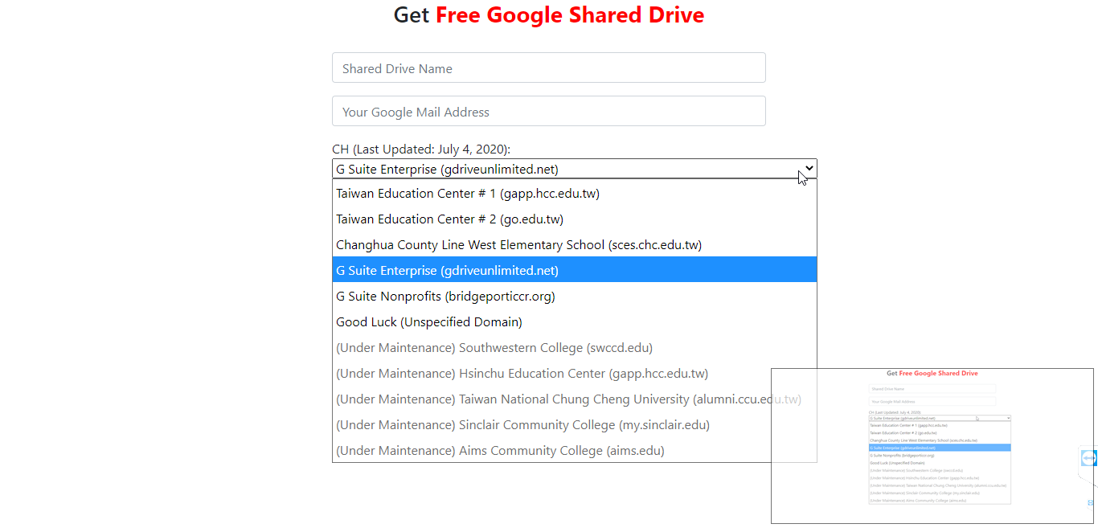Click the 'CH (Last Updated: July 4, 2020)' label
Viewport: 1098px width, 528px height.
[421, 149]
